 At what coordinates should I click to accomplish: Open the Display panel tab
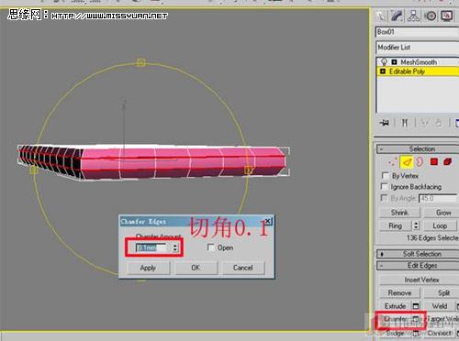(x=447, y=16)
